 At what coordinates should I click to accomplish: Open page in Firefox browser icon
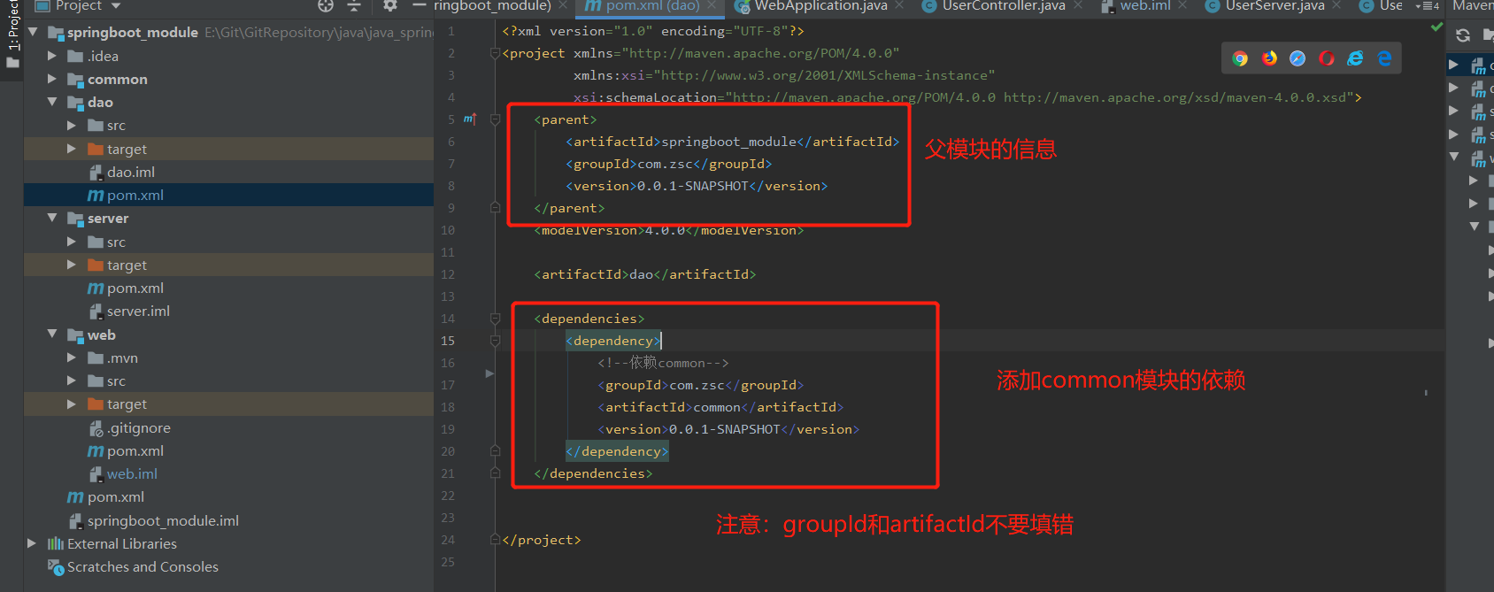click(1269, 58)
